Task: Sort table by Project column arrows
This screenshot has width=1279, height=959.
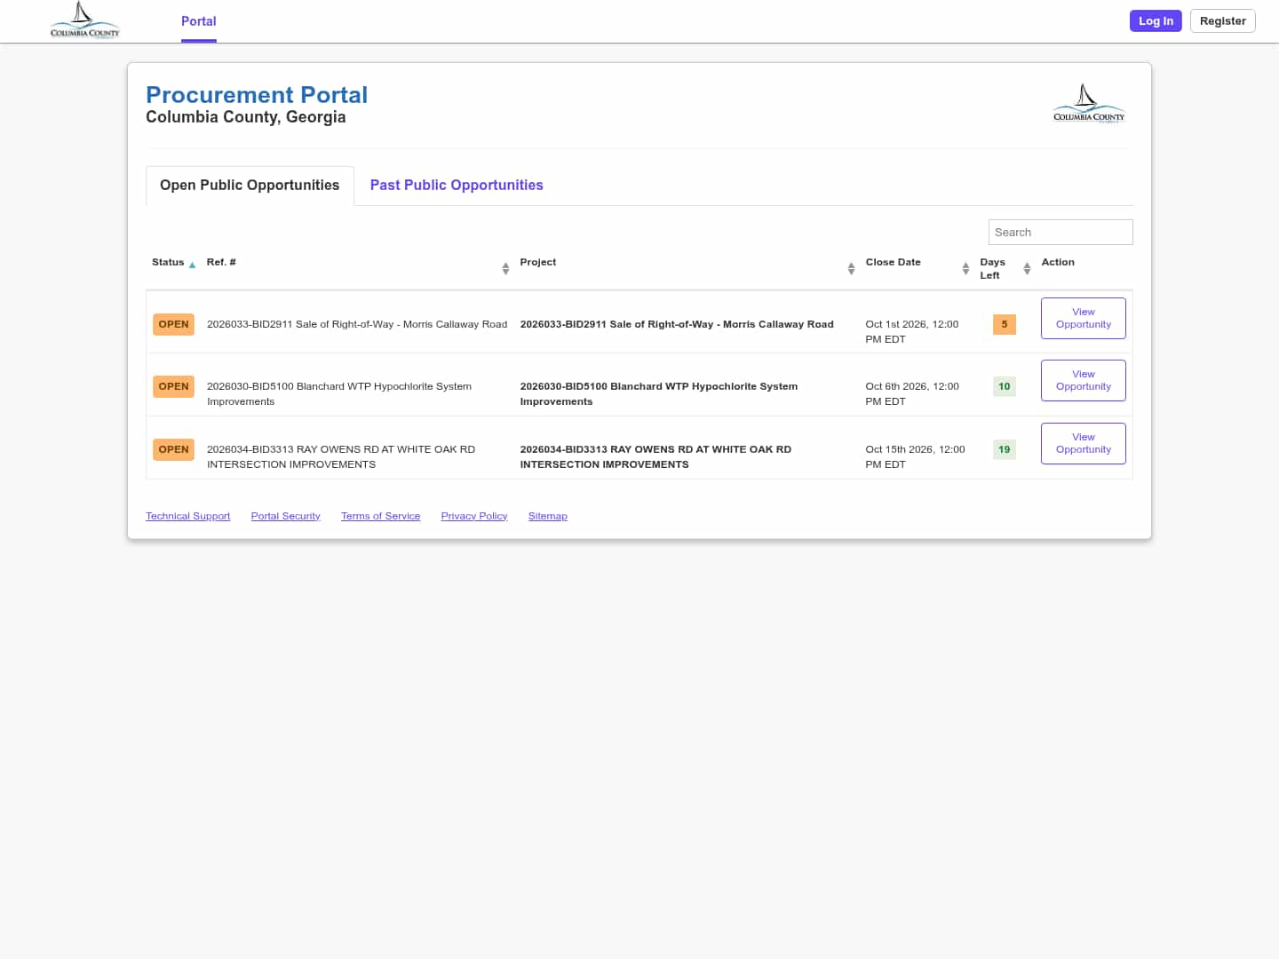Action: tap(851, 268)
